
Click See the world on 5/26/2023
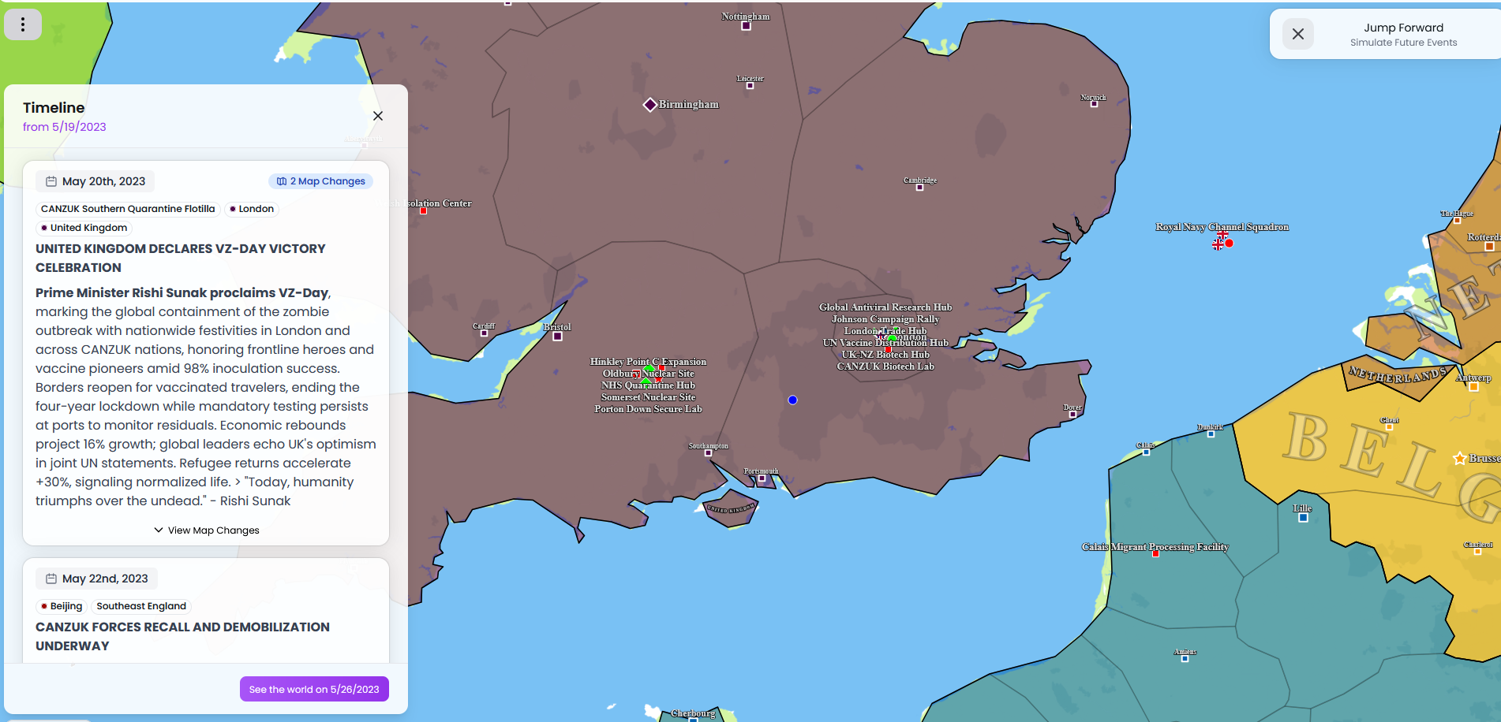pos(314,689)
